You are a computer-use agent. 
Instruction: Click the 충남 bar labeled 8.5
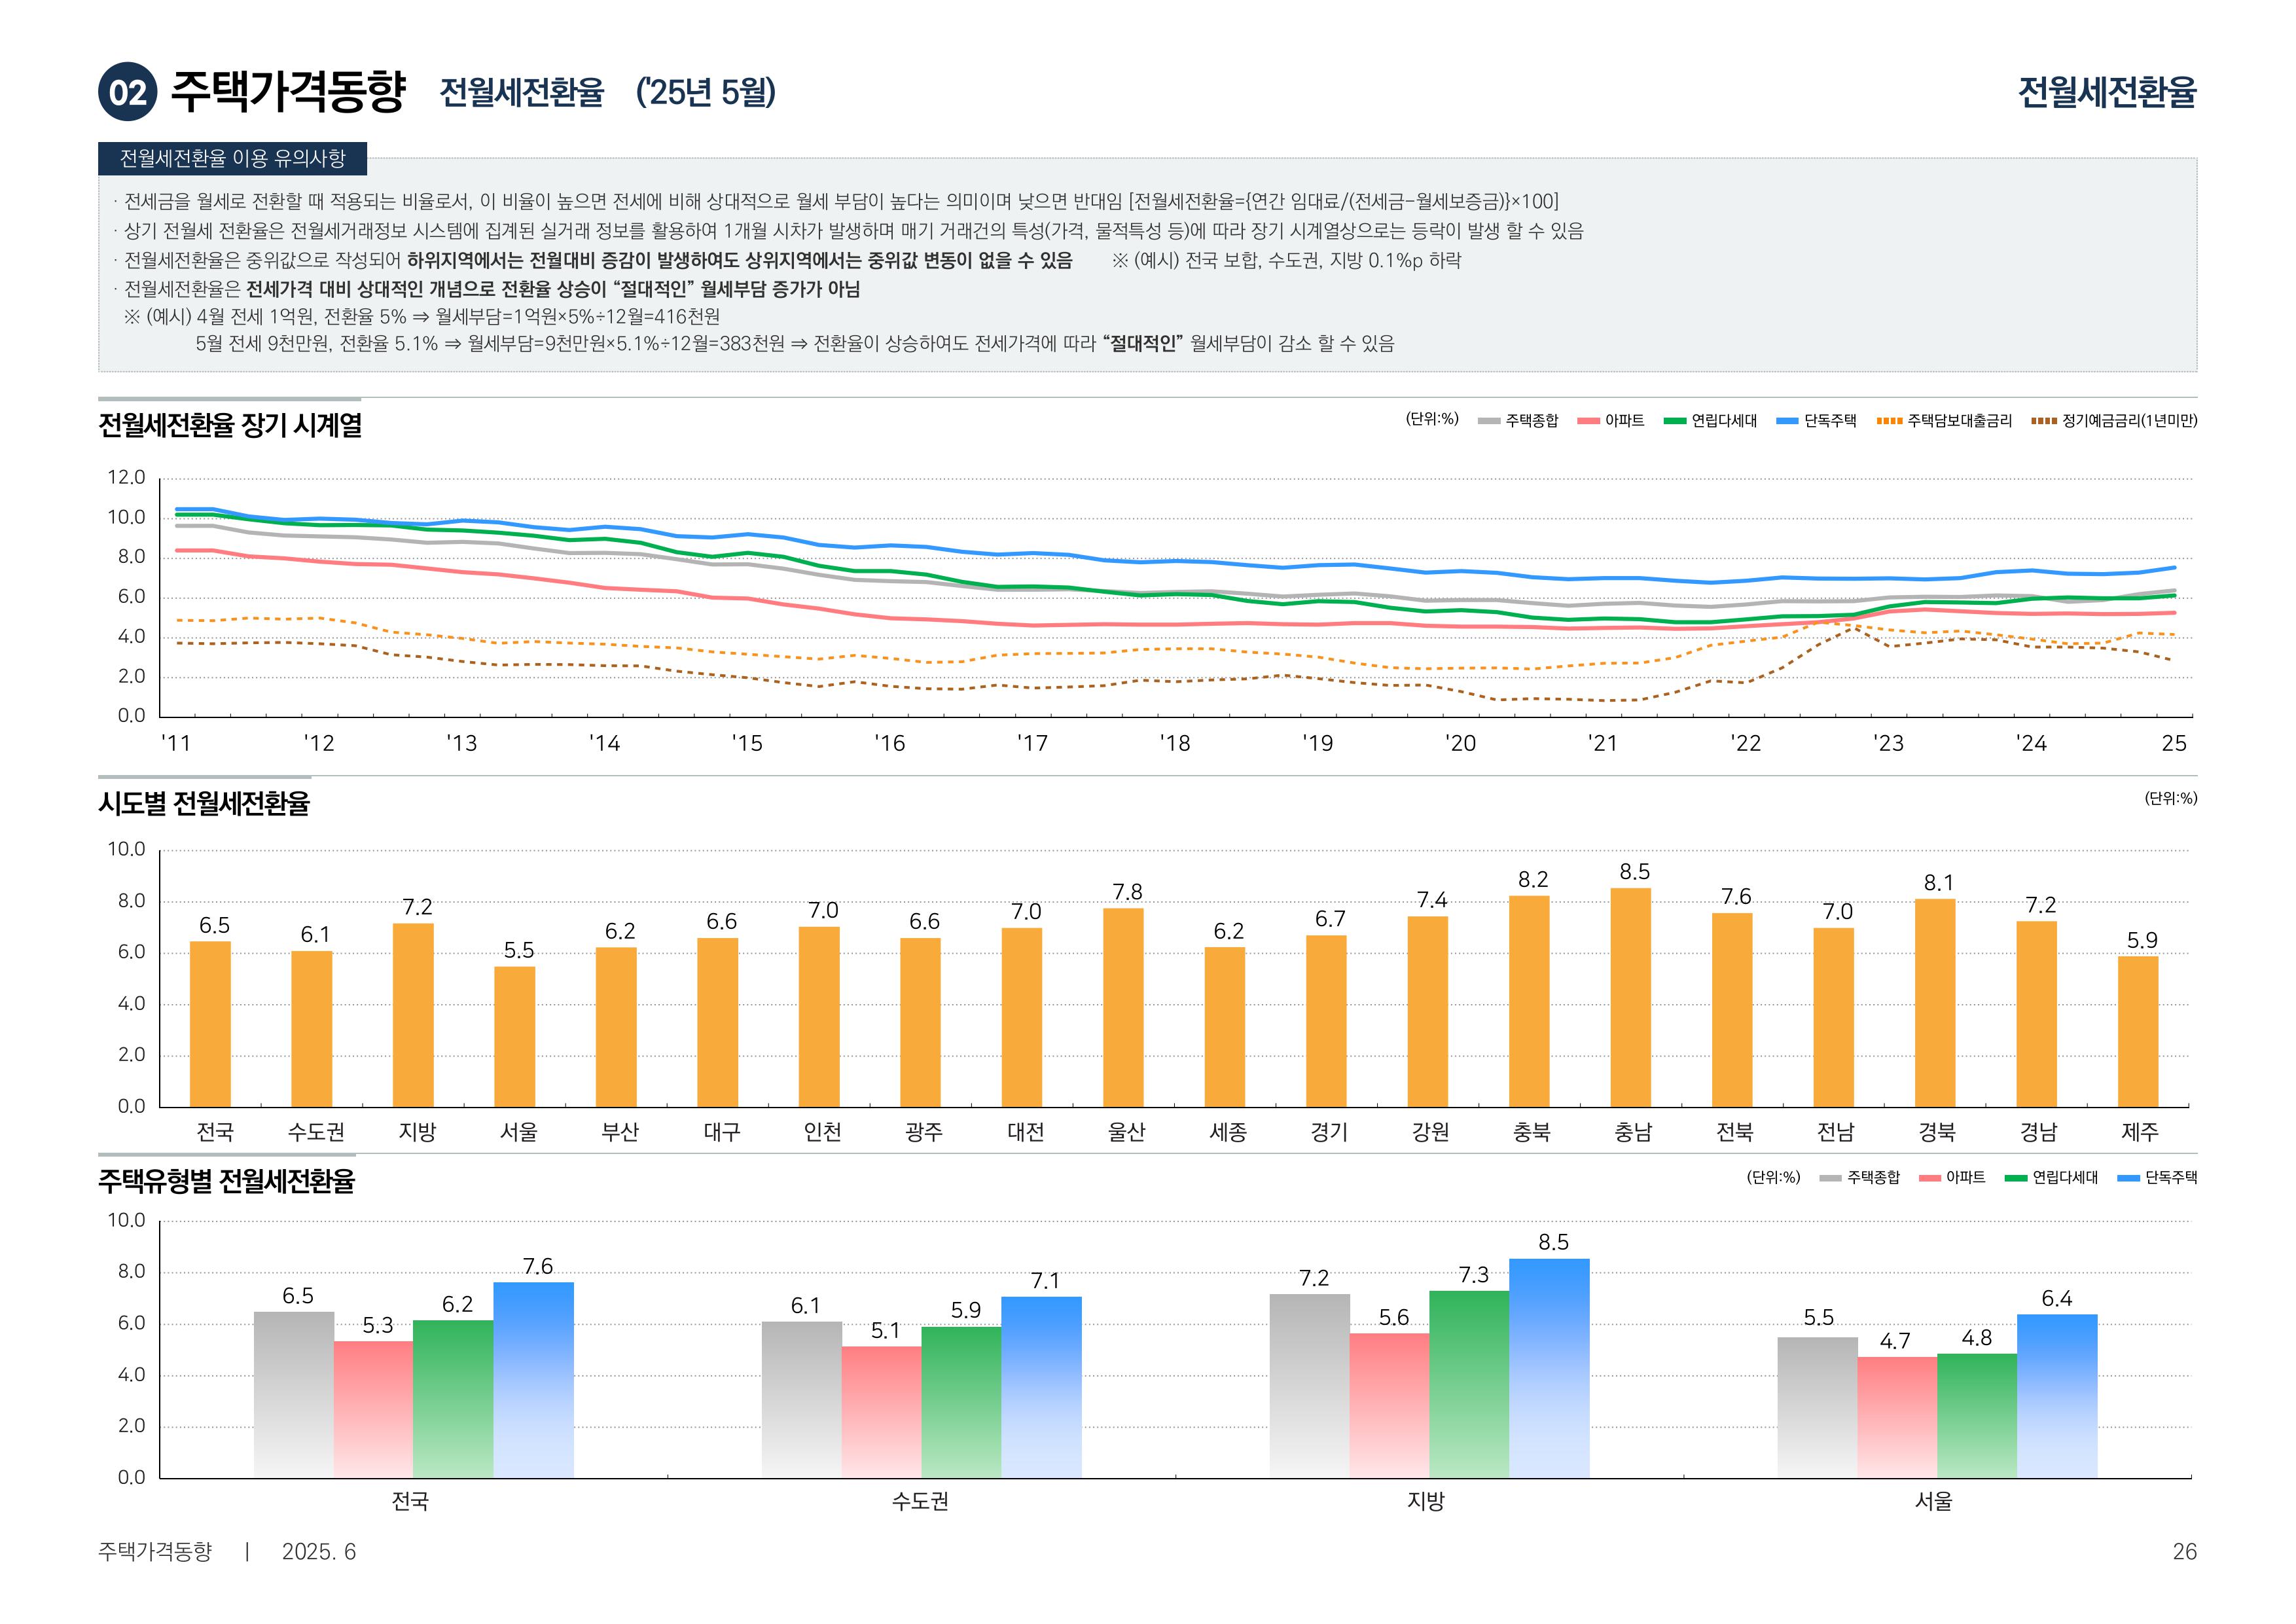click(x=1630, y=997)
